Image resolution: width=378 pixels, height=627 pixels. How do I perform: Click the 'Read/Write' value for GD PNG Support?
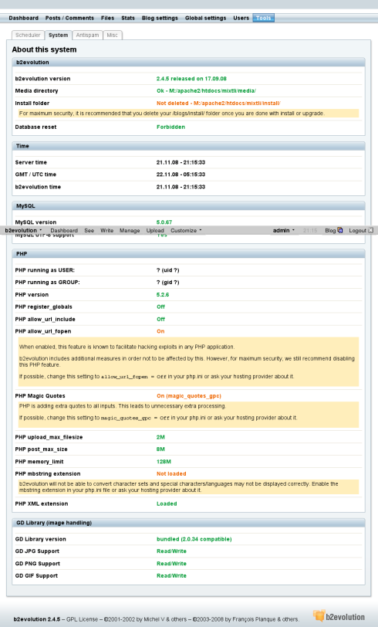pyautogui.click(x=171, y=564)
